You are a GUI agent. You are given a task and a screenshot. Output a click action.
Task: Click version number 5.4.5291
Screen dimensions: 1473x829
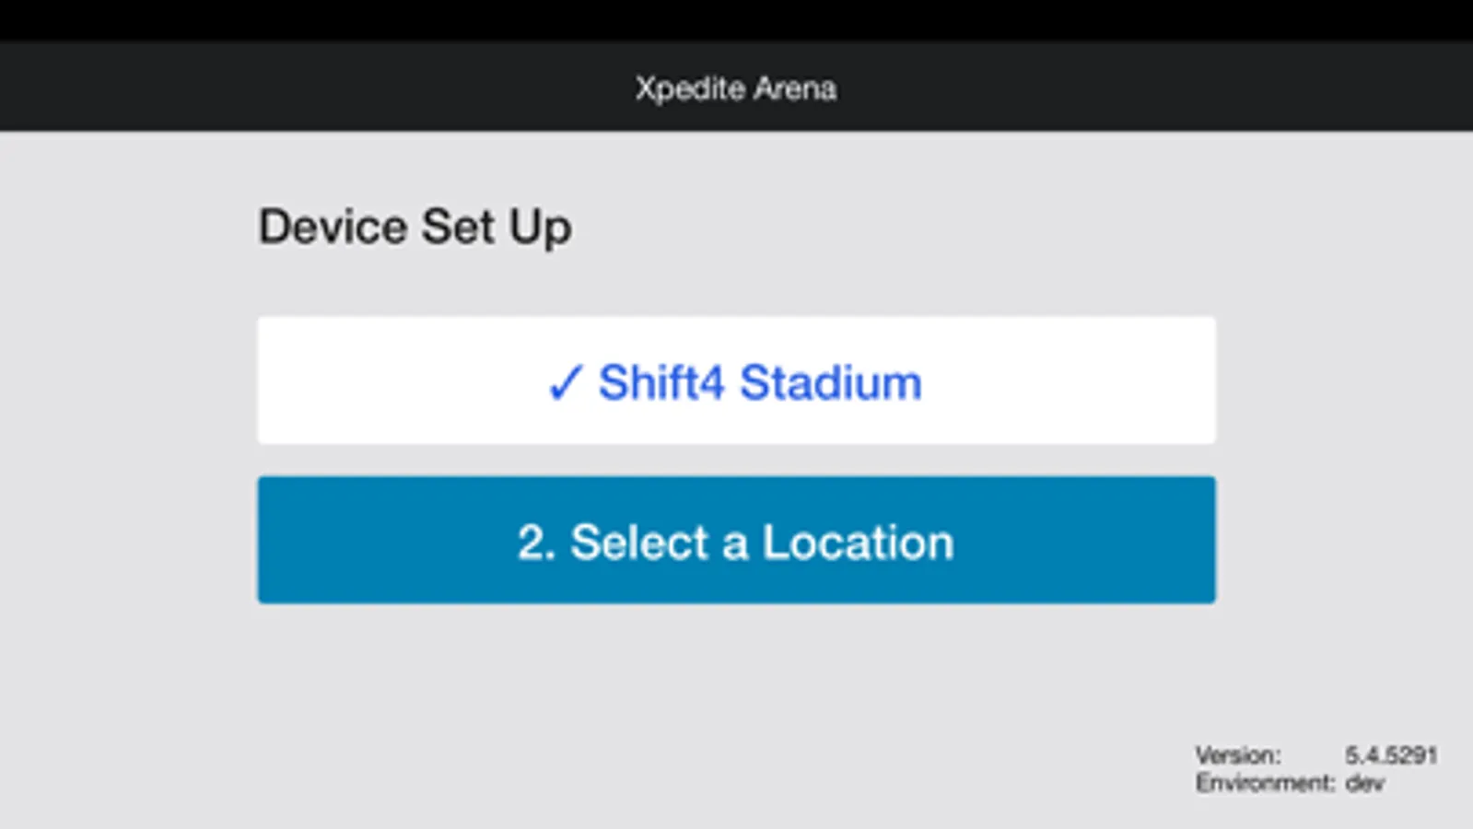click(1390, 755)
